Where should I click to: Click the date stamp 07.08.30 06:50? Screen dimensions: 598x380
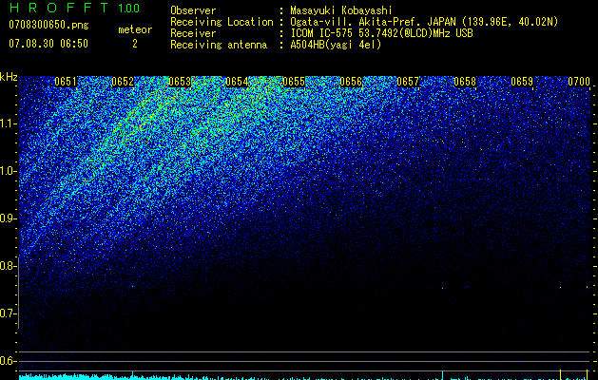(48, 44)
